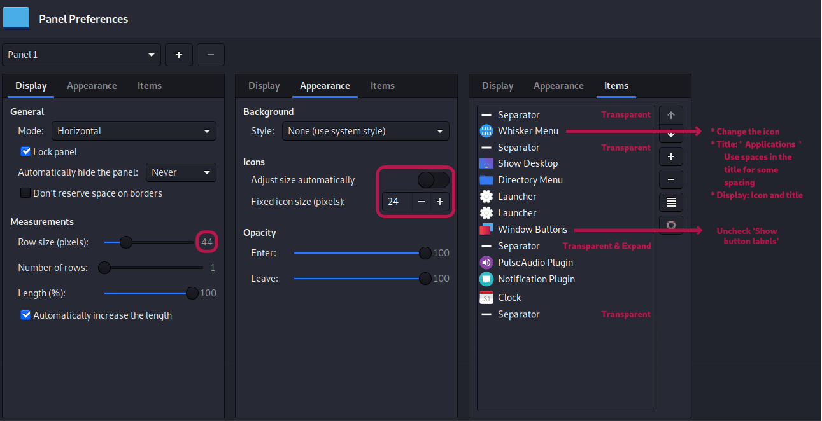Click the Clock plugin calendar icon
Screen dimensions: 822x421
coord(486,297)
